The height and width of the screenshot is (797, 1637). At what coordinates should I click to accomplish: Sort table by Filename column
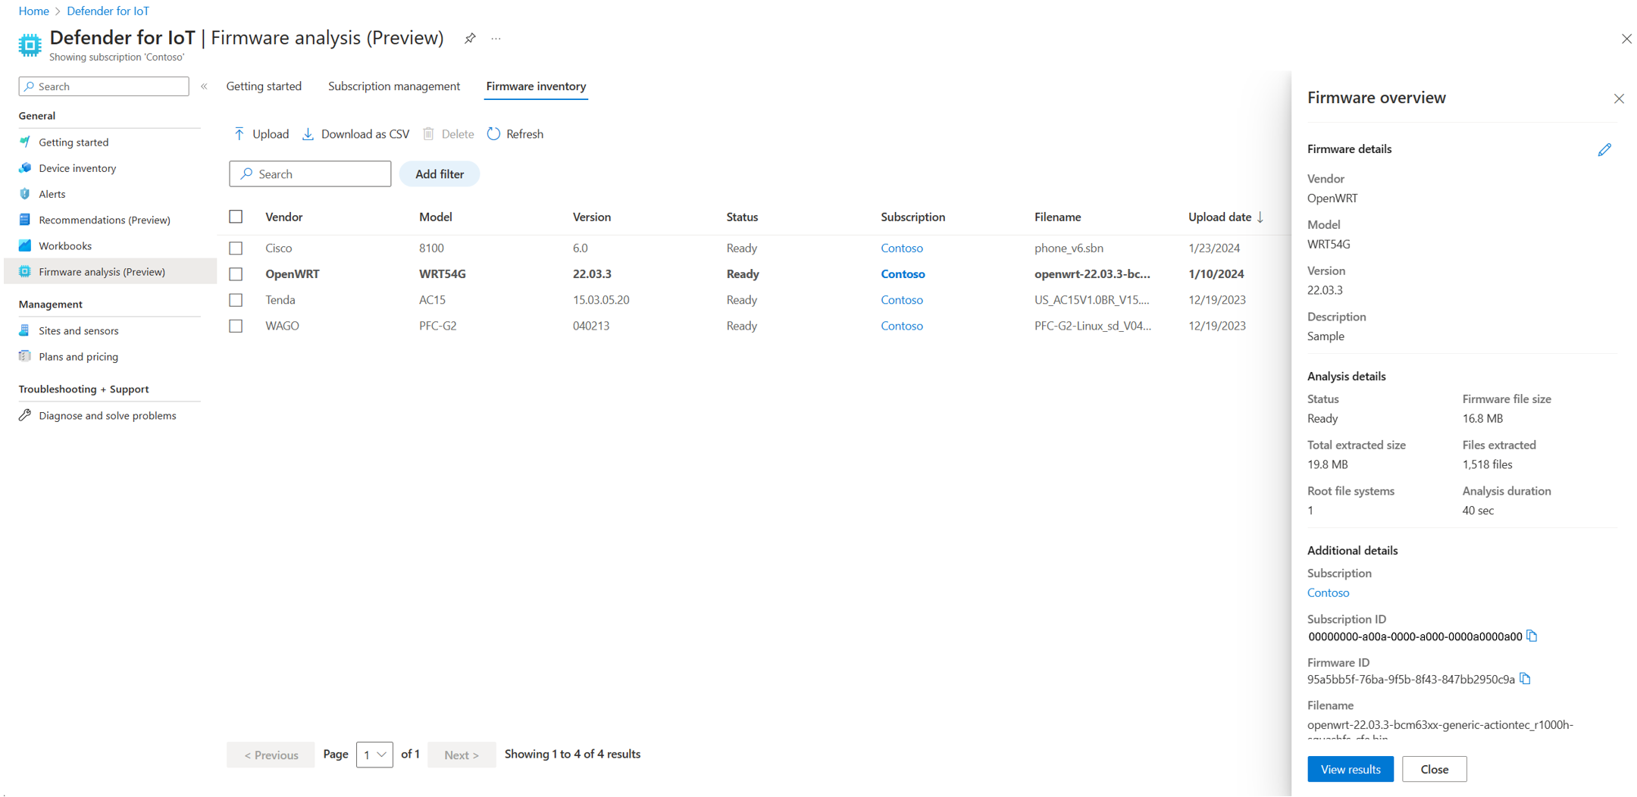(1057, 217)
